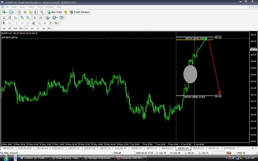The height and width of the screenshot is (161, 258).
Task: Select the trendline tool
Action: point(28,23)
